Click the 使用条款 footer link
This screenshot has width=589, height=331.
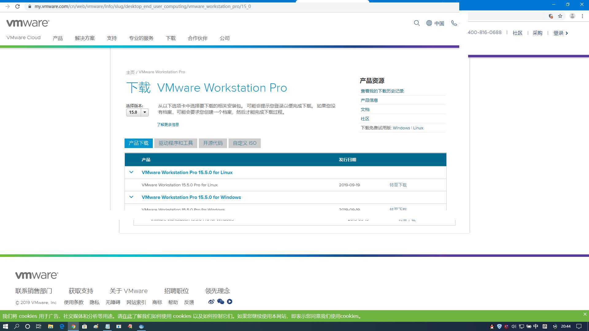[x=74, y=302]
